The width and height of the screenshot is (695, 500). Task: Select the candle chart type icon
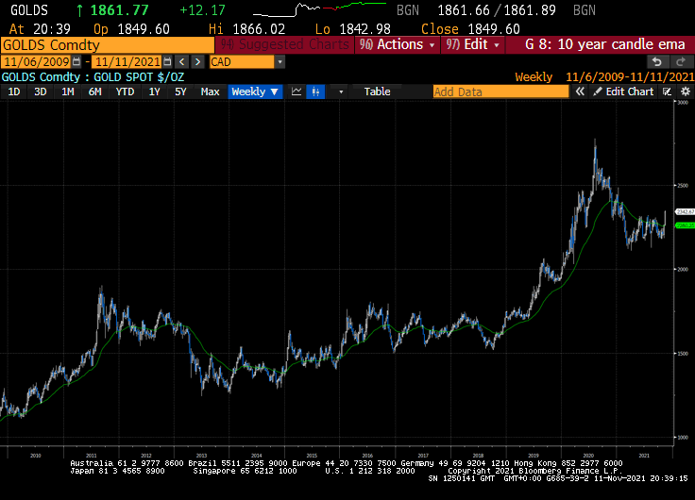pos(315,92)
